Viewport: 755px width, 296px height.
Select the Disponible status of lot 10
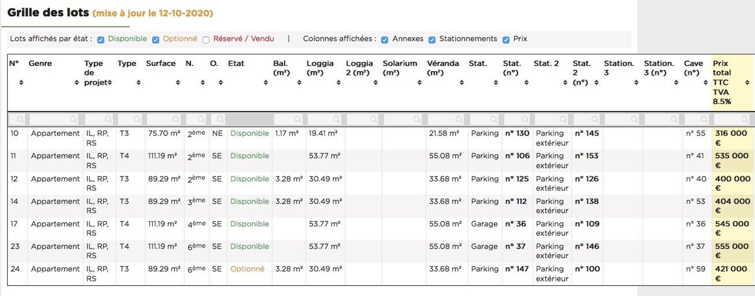[250, 133]
